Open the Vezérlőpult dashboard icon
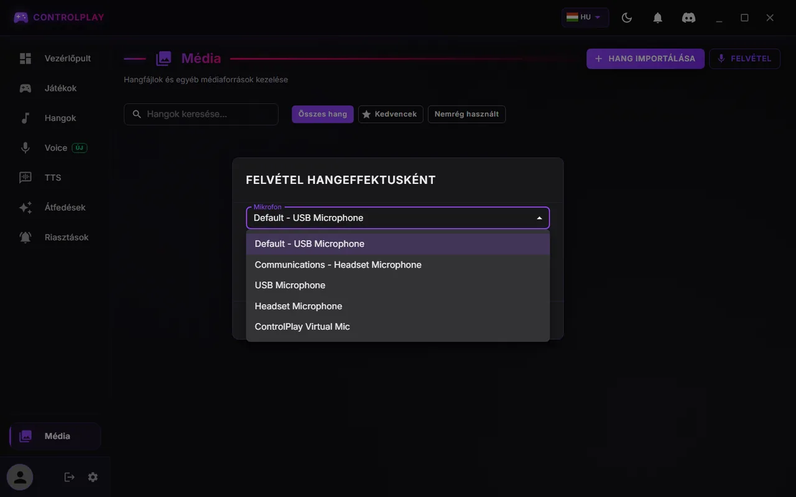This screenshot has width=796, height=497. (x=25, y=58)
